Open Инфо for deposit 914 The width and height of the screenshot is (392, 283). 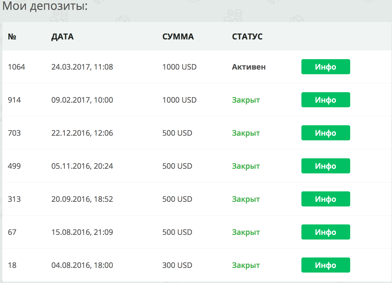coord(326,100)
